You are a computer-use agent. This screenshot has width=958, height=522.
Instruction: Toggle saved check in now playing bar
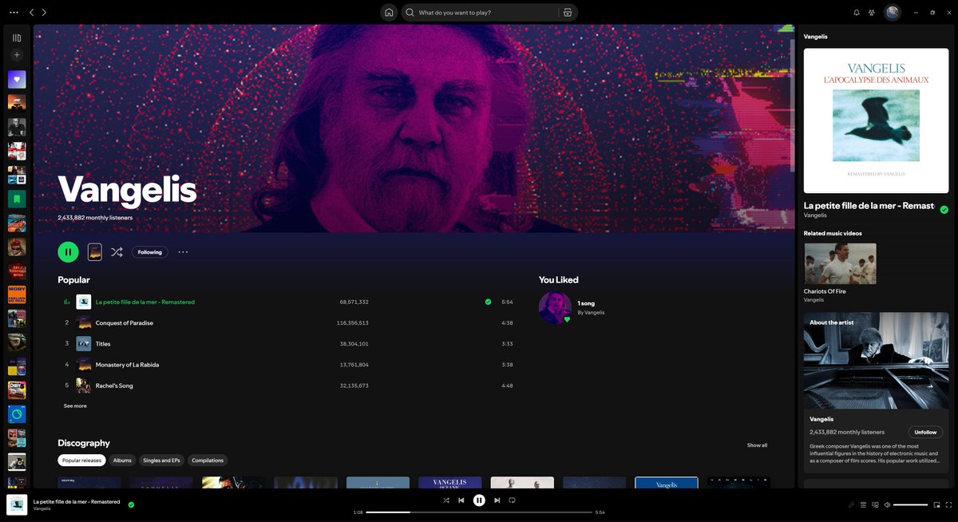131,504
